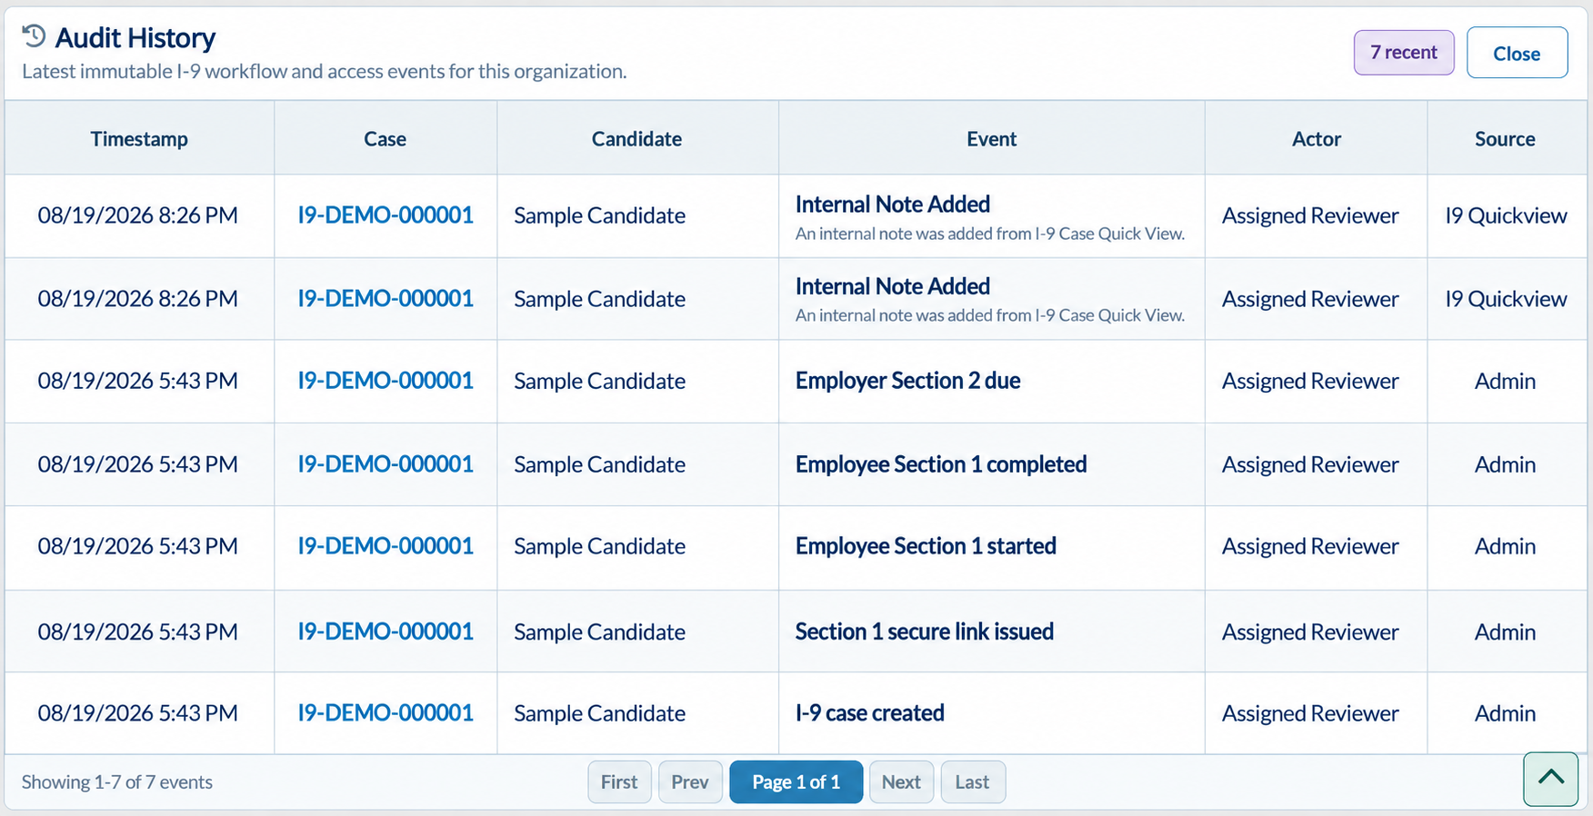Click the "Showing 1-7 of 7 events" text

117,781
